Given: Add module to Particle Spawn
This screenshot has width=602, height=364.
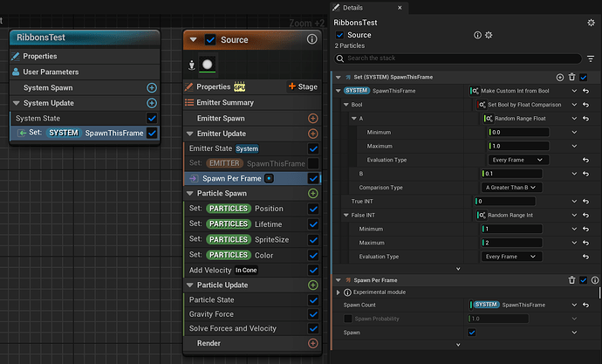Looking at the screenshot, I should pos(313,193).
